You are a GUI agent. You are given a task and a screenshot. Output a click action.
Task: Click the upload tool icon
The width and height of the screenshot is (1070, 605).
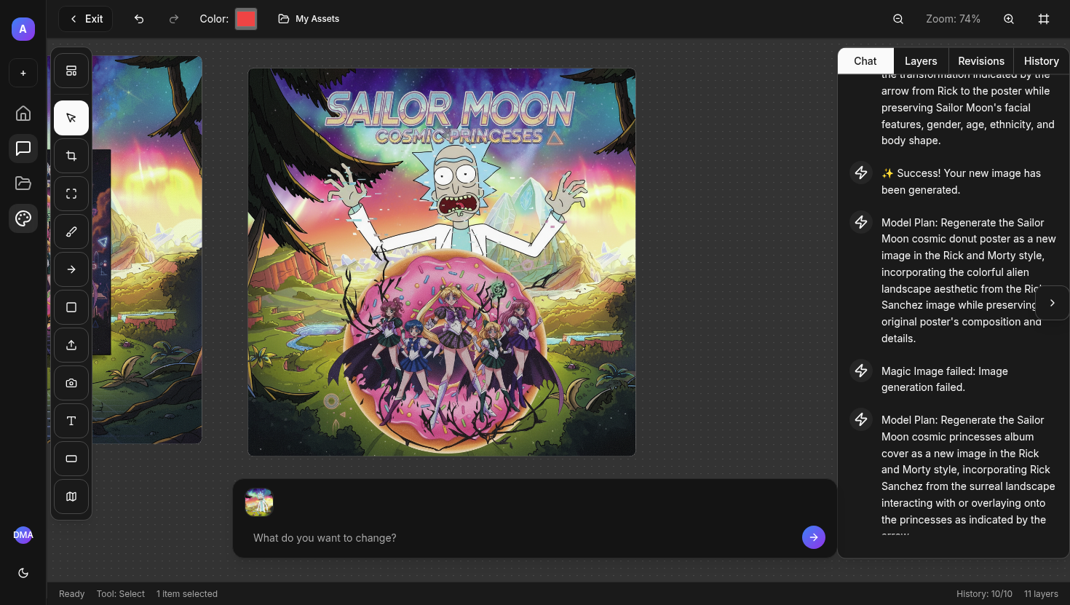(x=71, y=345)
